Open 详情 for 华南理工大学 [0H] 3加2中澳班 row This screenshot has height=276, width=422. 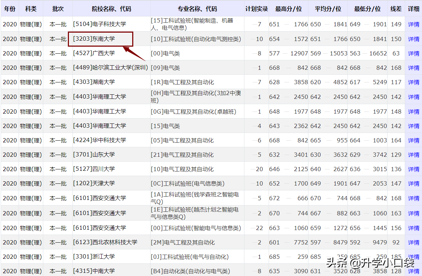414,97
